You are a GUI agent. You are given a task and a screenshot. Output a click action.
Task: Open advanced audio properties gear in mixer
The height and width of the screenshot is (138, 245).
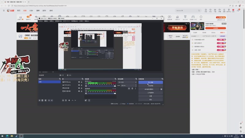[86, 100]
